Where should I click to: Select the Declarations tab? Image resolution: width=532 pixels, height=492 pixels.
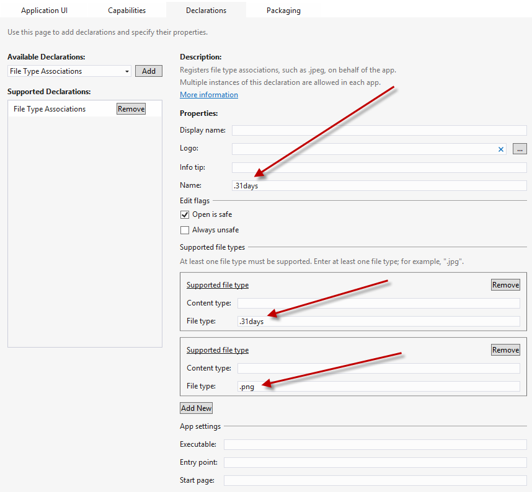tap(206, 11)
